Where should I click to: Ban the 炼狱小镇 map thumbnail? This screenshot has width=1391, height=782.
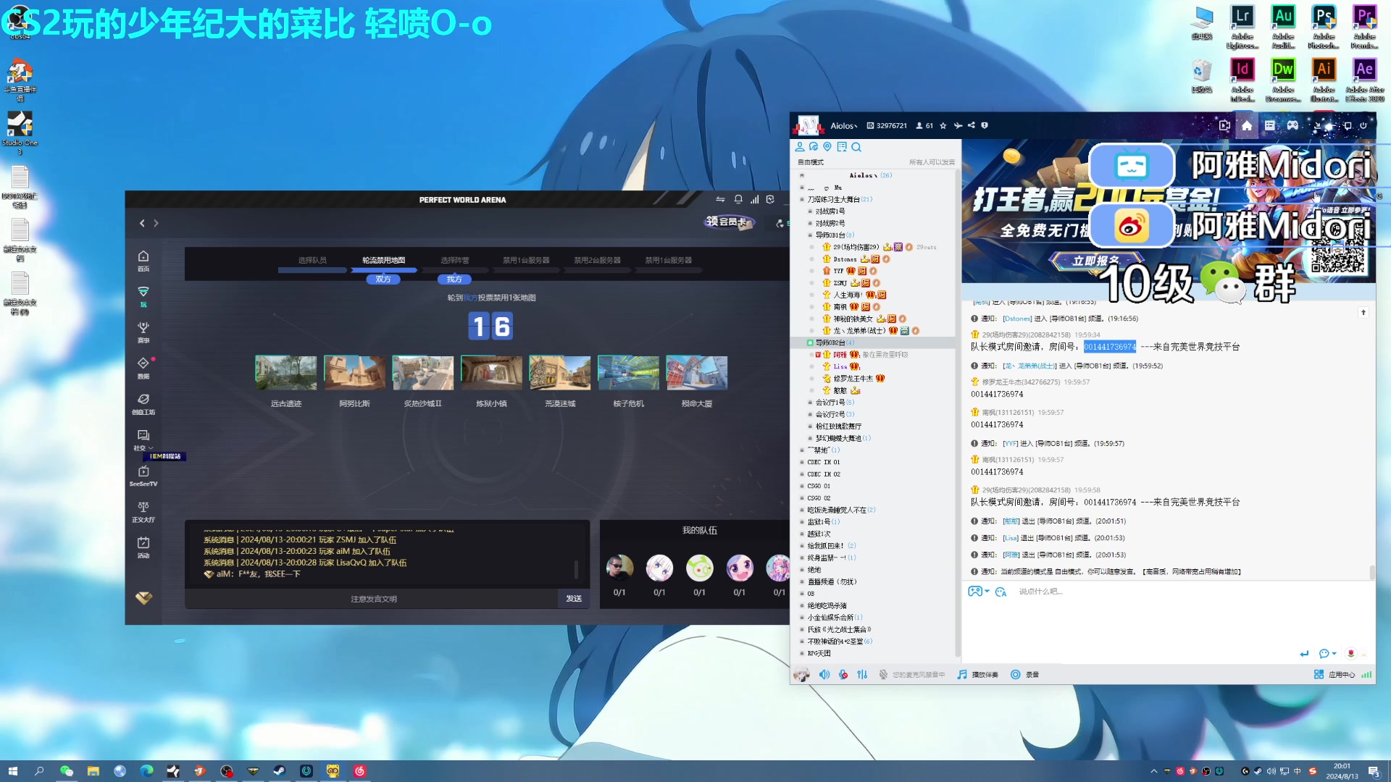pos(491,373)
